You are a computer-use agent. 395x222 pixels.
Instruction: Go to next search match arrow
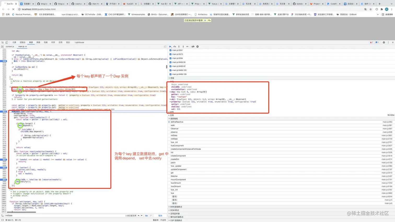click(x=142, y=215)
